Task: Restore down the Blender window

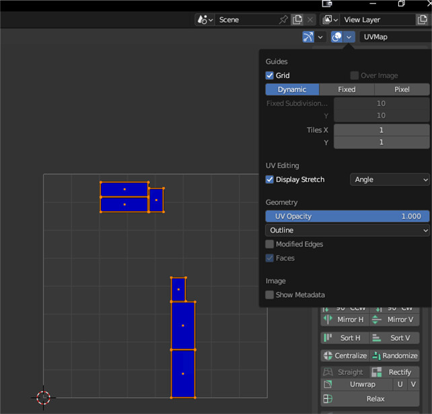Action: 402,3
